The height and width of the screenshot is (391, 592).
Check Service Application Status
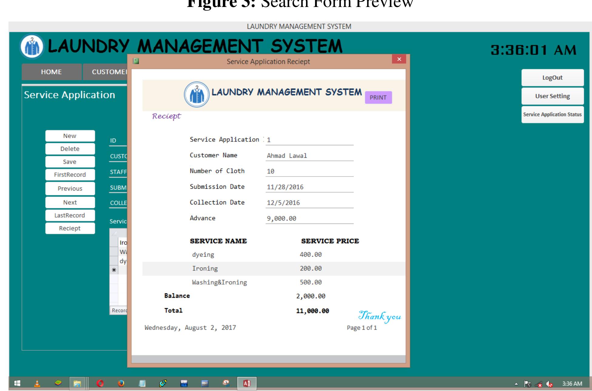pyautogui.click(x=552, y=115)
